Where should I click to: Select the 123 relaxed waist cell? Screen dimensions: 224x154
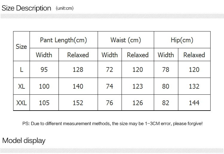(138, 86)
